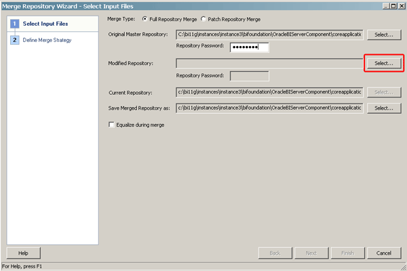This screenshot has height=271, width=407.
Task: Maximize the wizard window
Action: coord(393,5)
